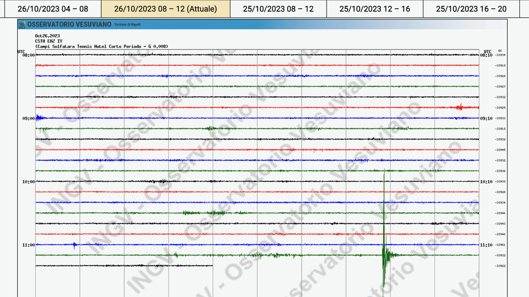Click the OSSERVATORIO VESUVIANO banner title
This screenshot has height=297, width=529.
click(69, 24)
